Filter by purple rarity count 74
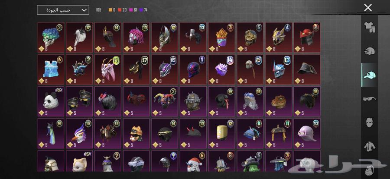390x179 pixels. [x=143, y=10]
